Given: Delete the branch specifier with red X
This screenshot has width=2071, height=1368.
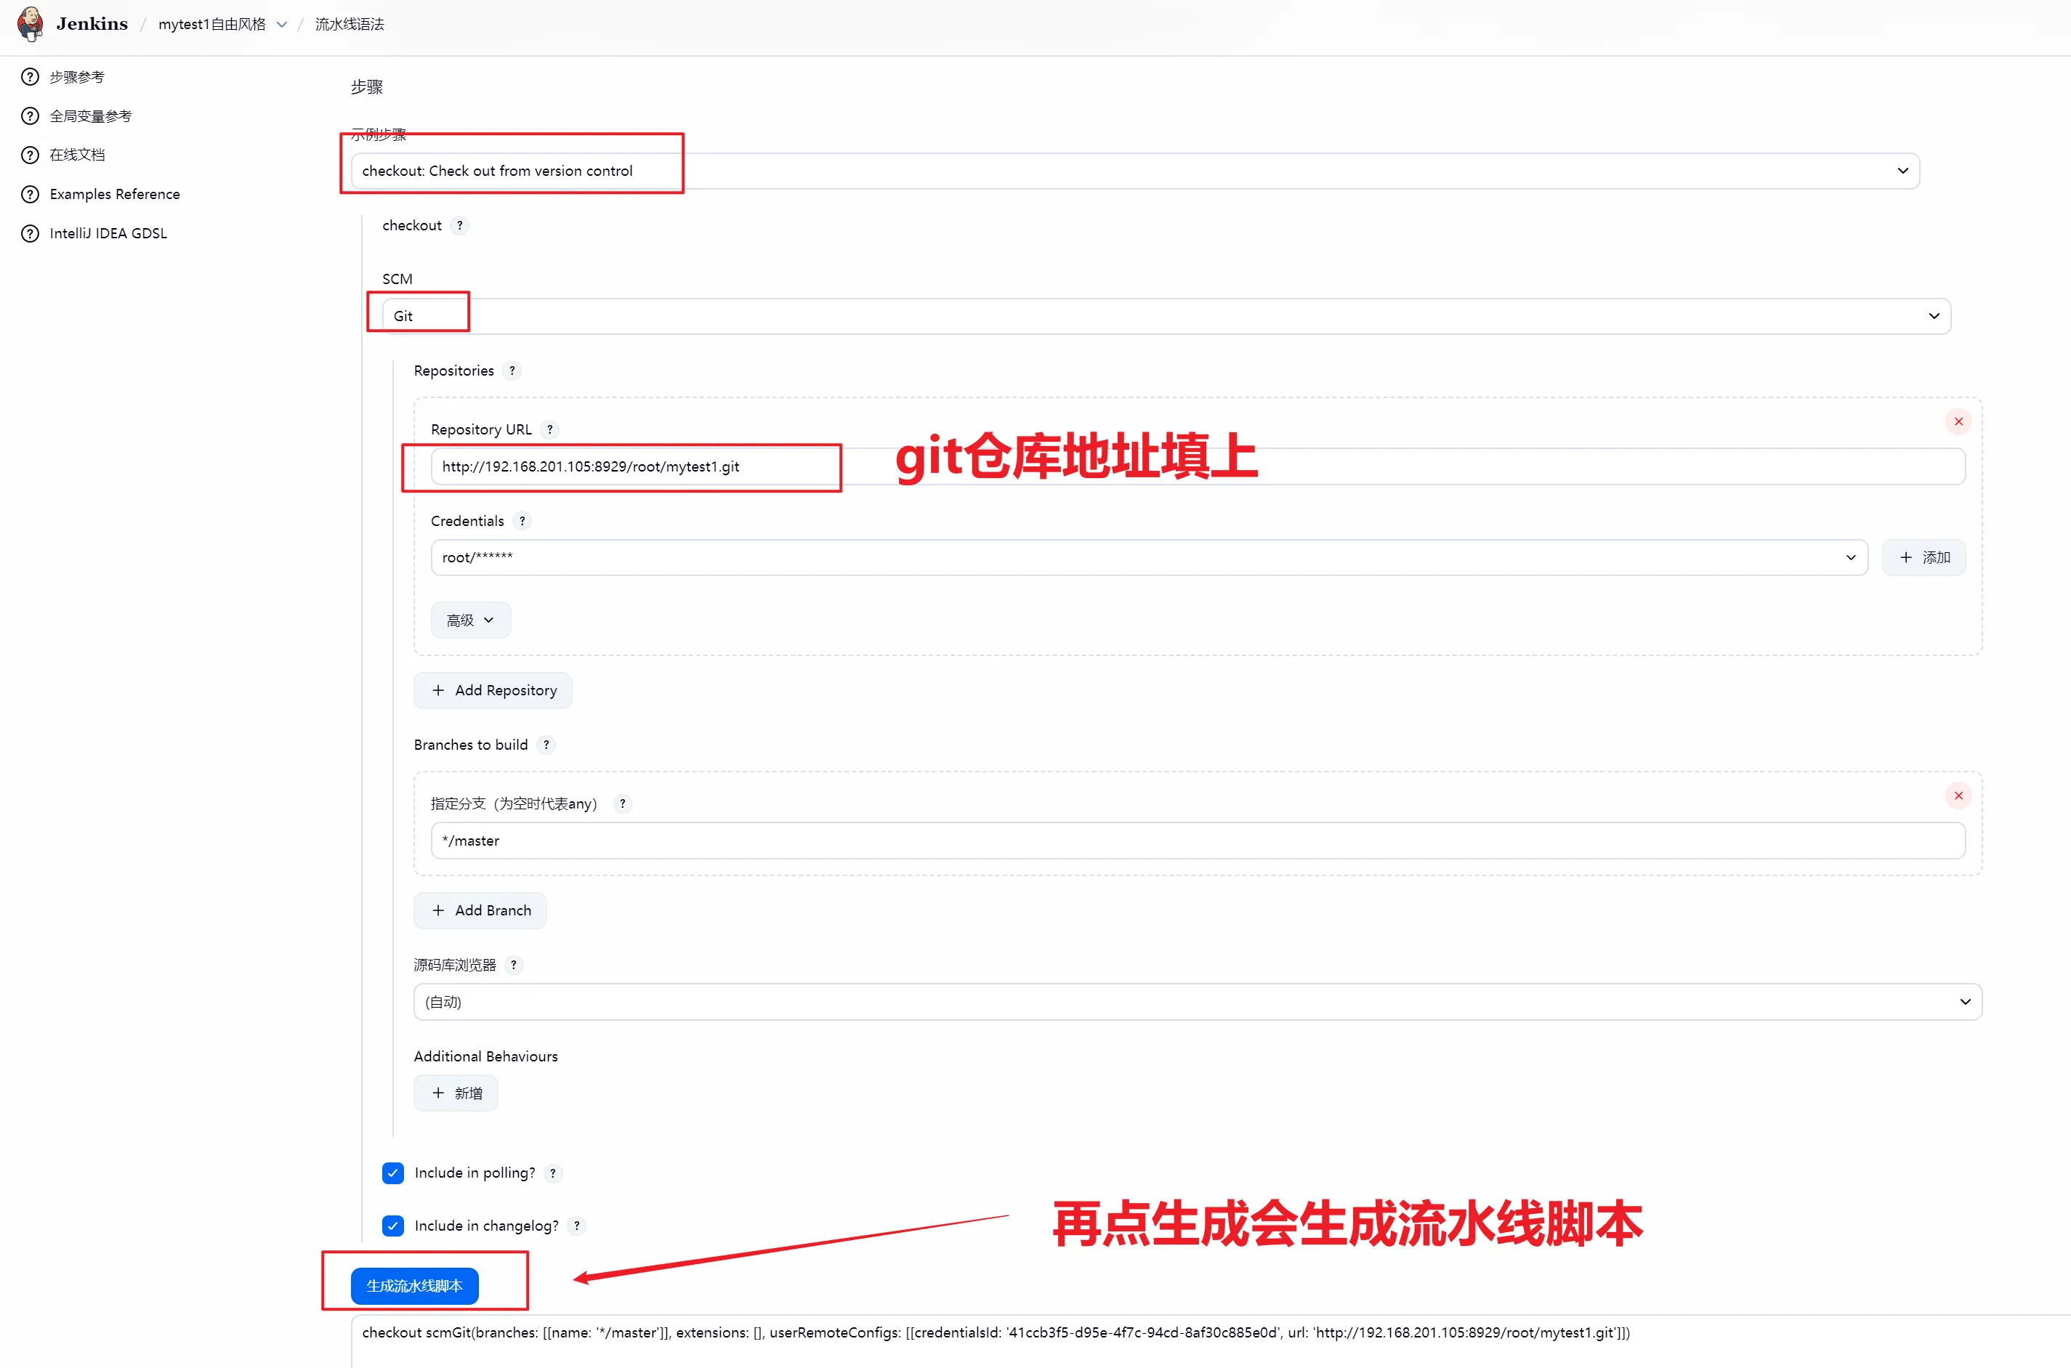Looking at the screenshot, I should [1958, 796].
